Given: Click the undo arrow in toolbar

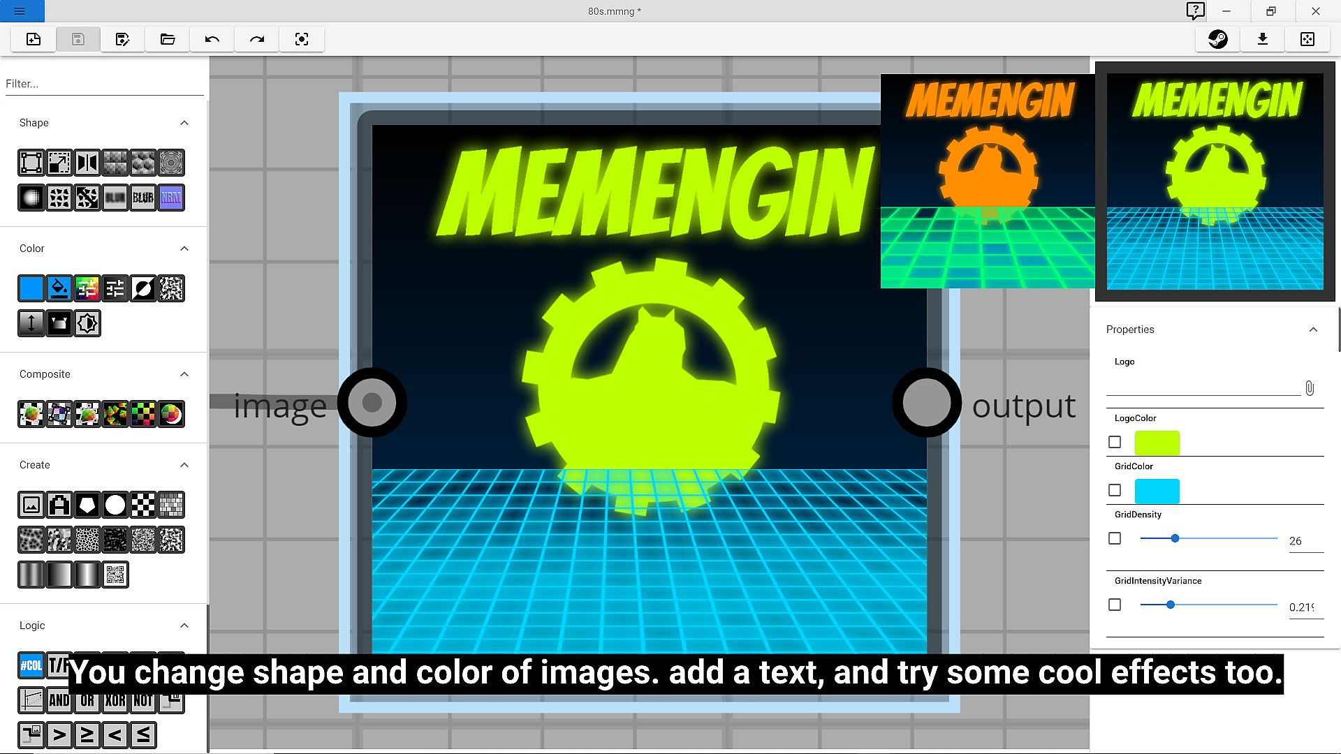Looking at the screenshot, I should 212,39.
